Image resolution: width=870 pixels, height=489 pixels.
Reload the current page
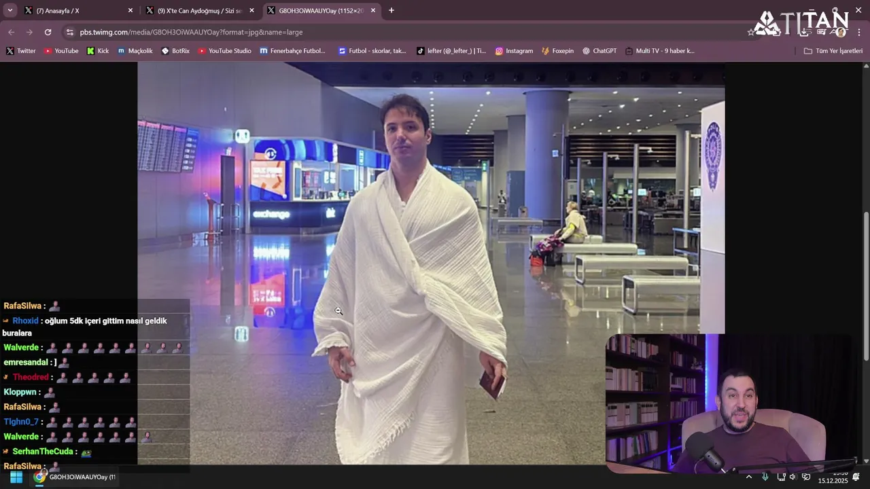click(x=48, y=32)
